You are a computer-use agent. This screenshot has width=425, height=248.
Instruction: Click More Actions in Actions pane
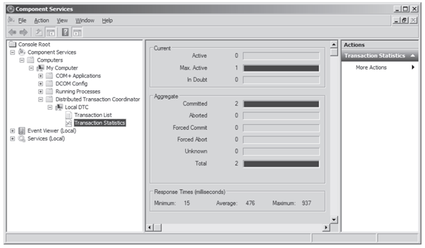(x=371, y=68)
